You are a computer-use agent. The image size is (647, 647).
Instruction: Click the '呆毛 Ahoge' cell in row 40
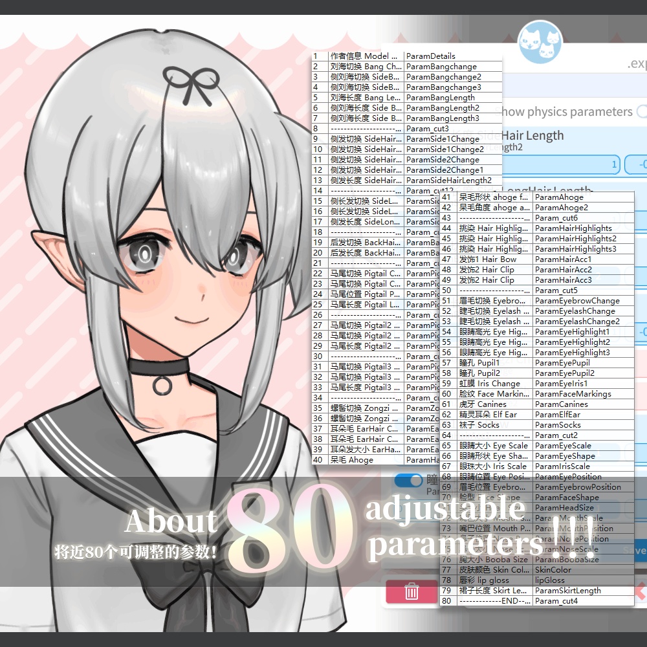tap(366, 459)
